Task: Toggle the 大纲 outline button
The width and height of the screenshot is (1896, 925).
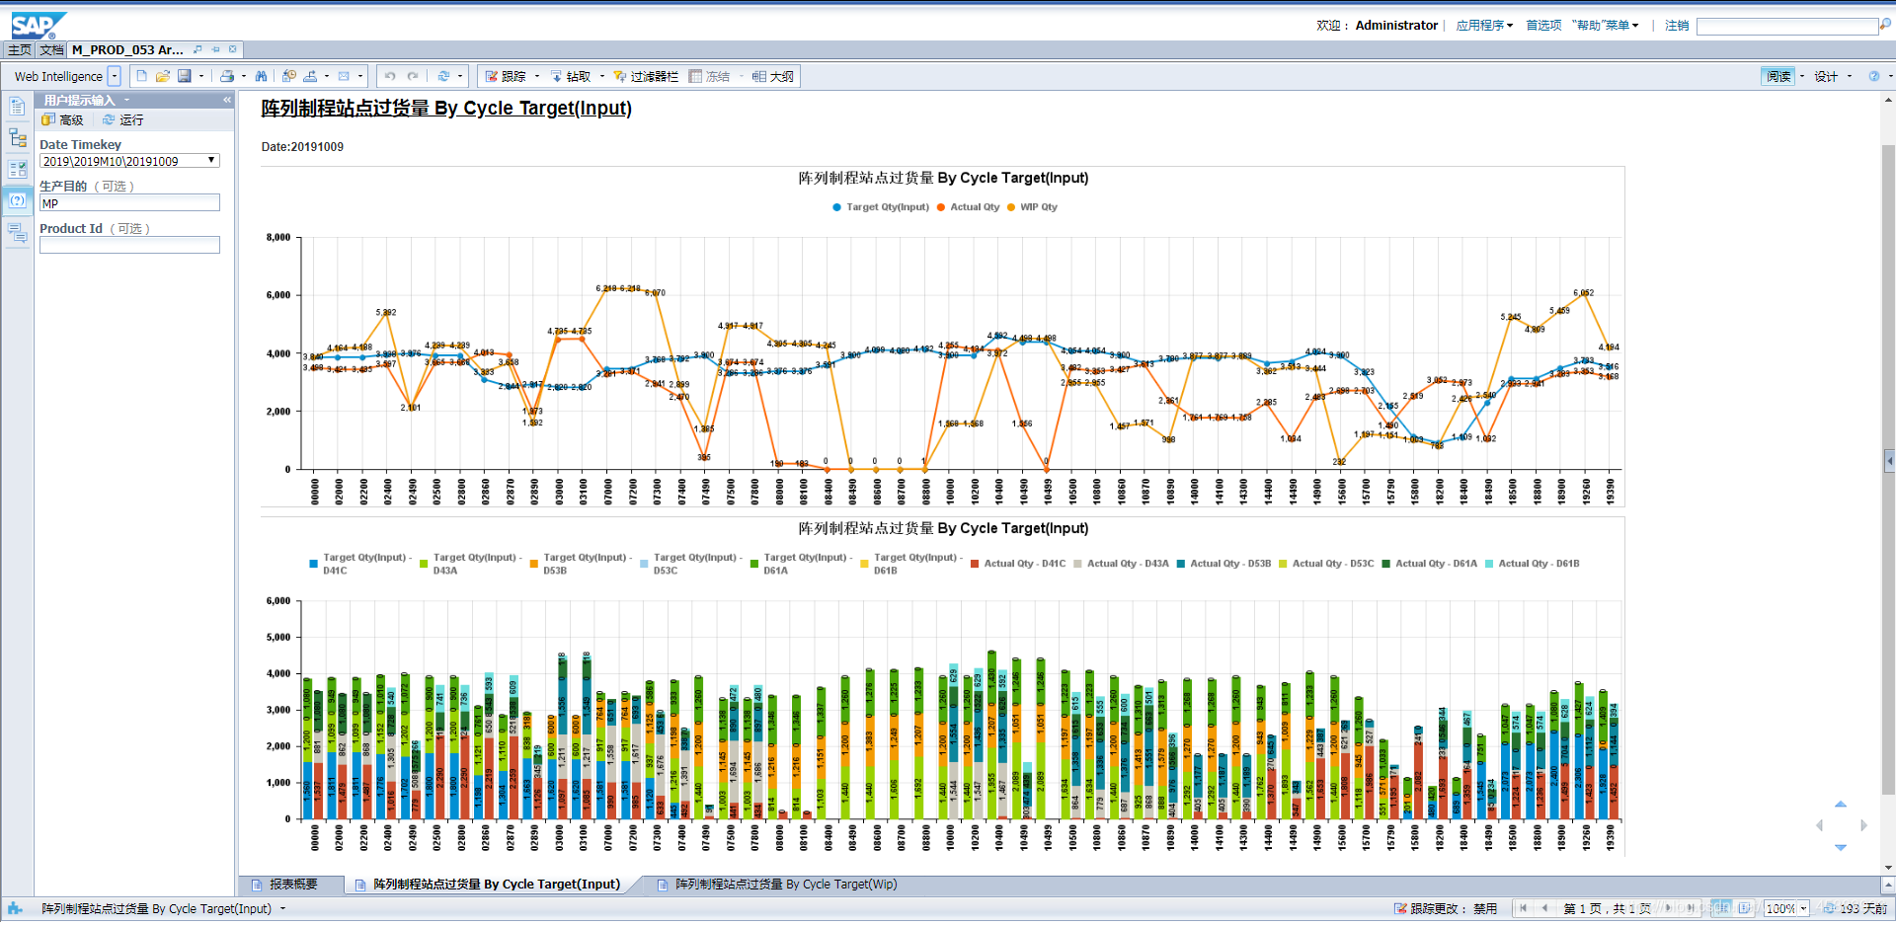Action: (x=773, y=76)
